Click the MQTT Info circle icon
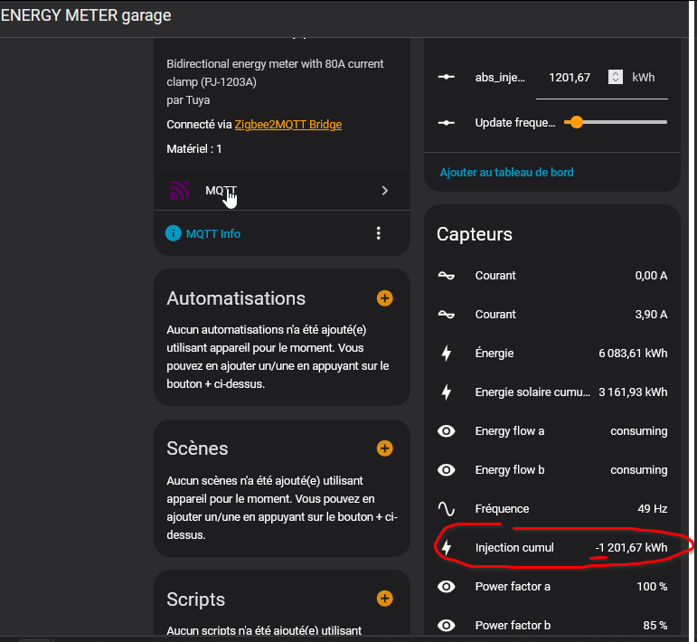The width and height of the screenshot is (697, 642). click(174, 233)
